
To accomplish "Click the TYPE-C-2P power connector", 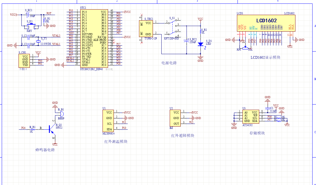I will [x=148, y=28].
